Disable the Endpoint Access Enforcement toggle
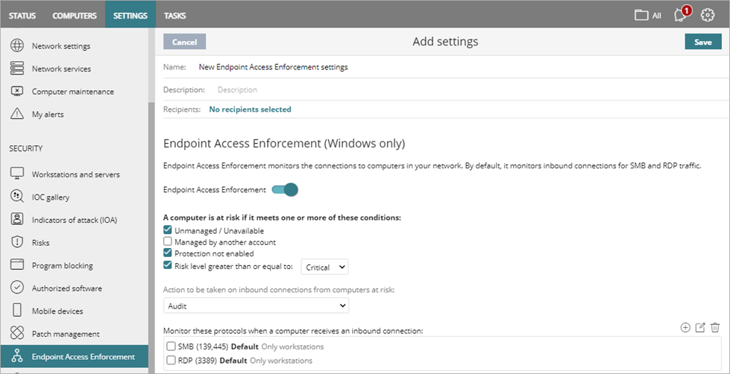Viewport: 730px width, 374px height. coord(285,190)
